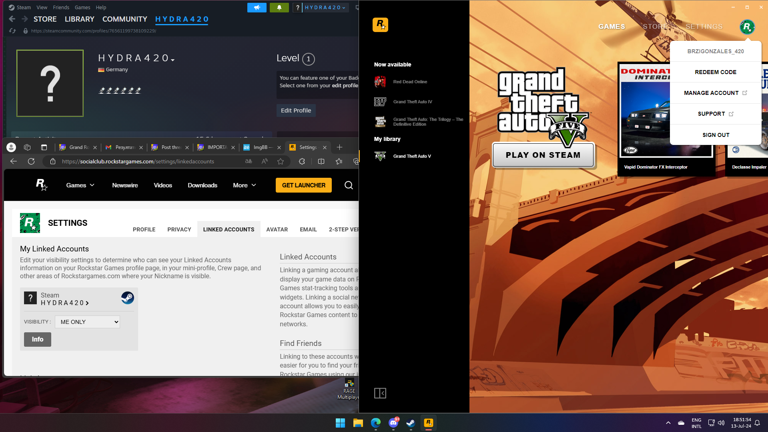The width and height of the screenshot is (768, 432).
Task: Switch to PRIVACY settings tab
Action: [x=179, y=229]
